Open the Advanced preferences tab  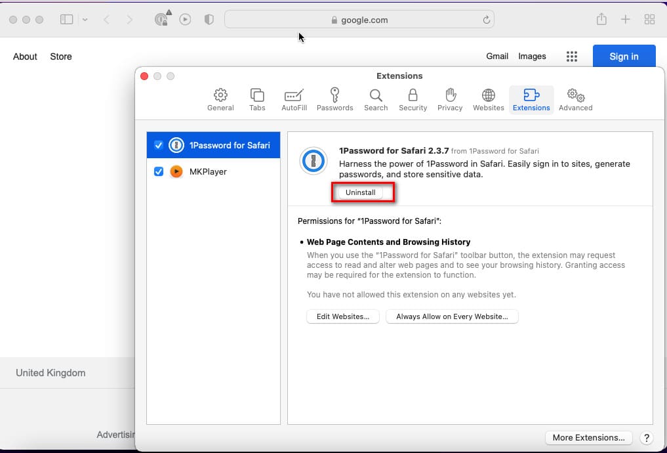576,100
